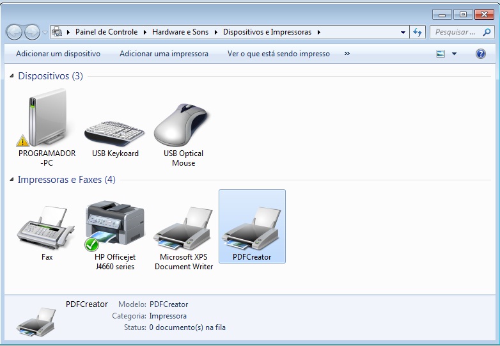Viewport: 500px width, 346px height.
Task: Open the address bar history dropdown
Action: pos(403,32)
